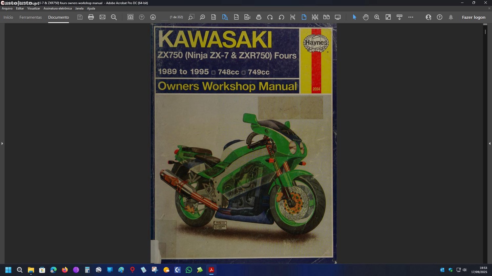Rotate page counterclockwise
492x276 pixels.
(x=281, y=17)
